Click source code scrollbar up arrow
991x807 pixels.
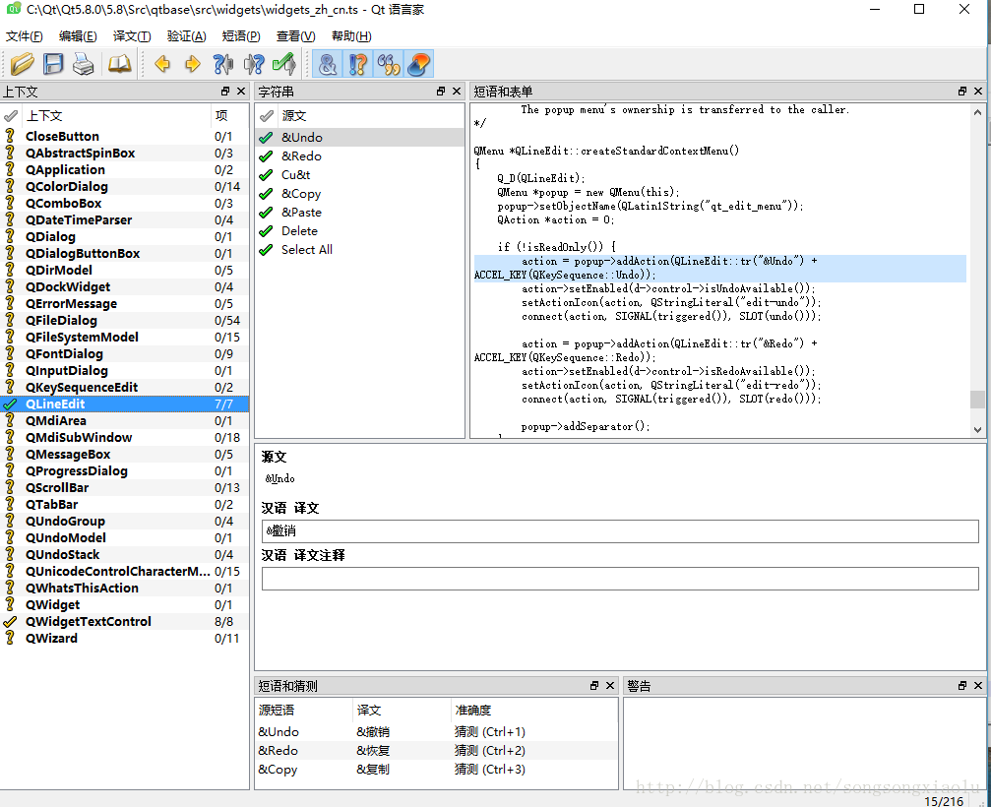coord(977,112)
